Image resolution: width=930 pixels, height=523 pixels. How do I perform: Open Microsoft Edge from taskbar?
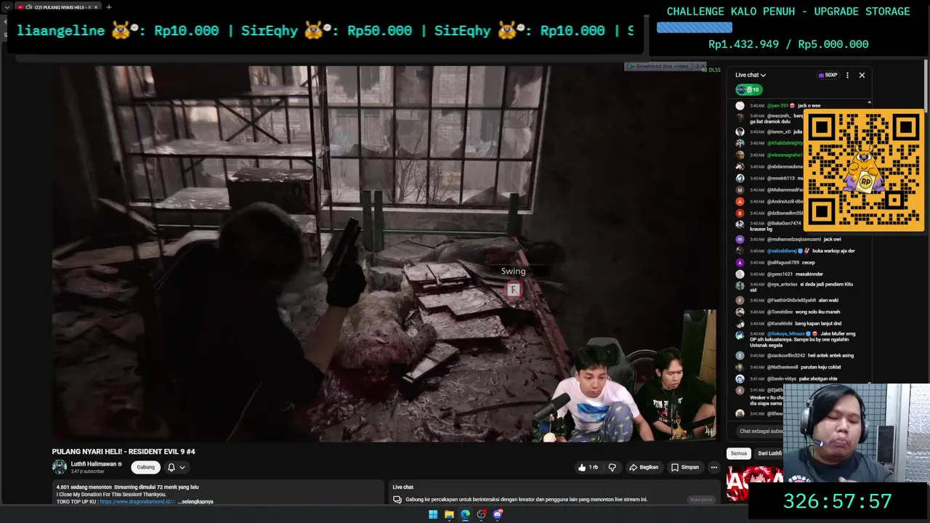point(465,514)
